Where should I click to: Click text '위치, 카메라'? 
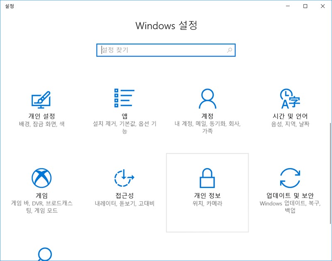(207, 203)
